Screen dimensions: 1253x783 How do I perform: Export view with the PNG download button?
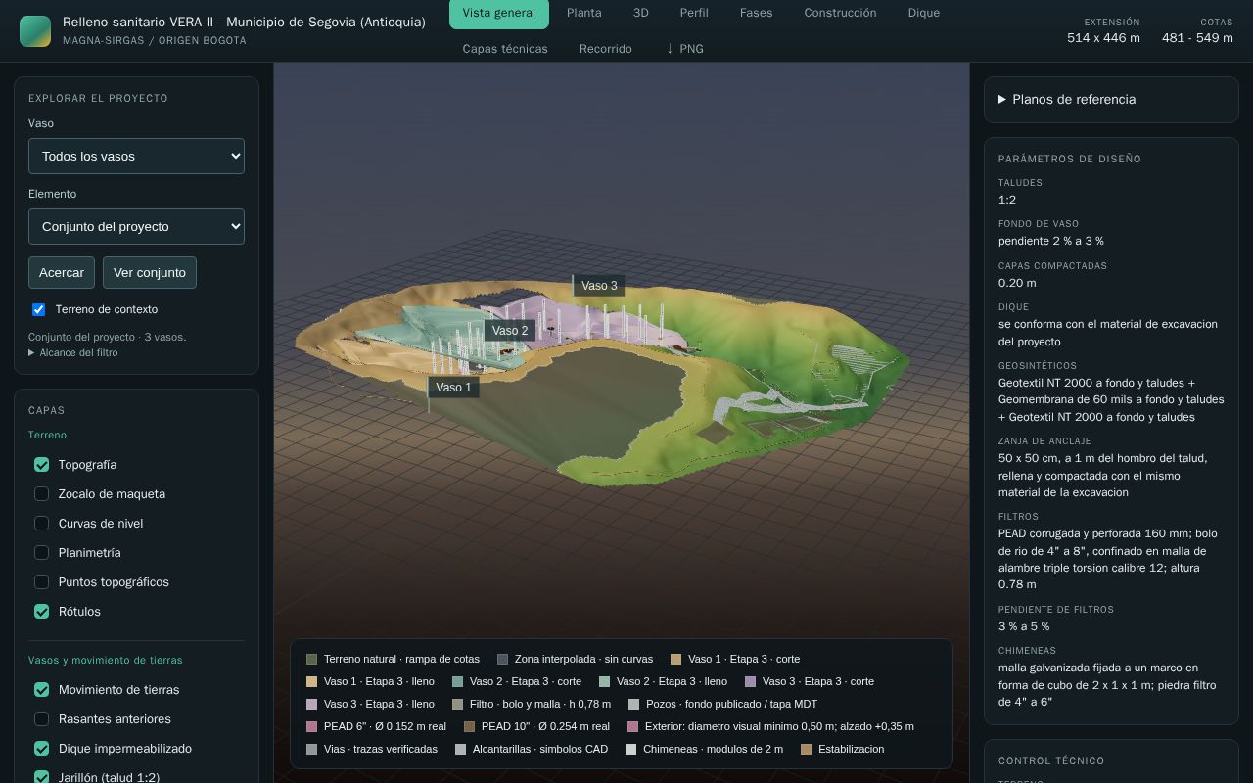pos(684,49)
